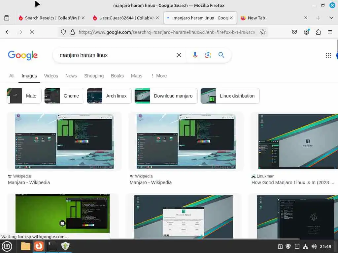Start voice search with the microphone

[x=195, y=55]
